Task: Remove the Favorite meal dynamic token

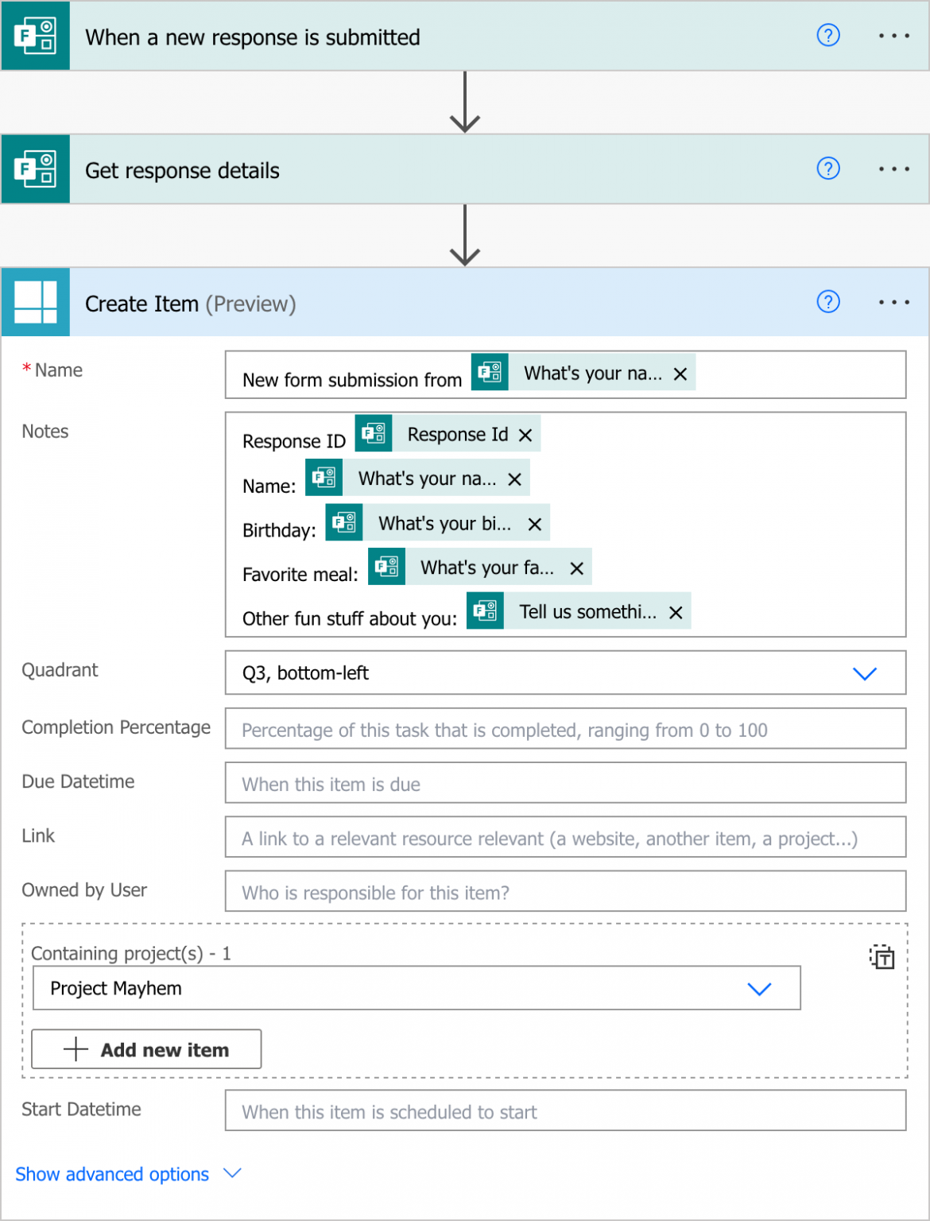Action: (x=576, y=567)
